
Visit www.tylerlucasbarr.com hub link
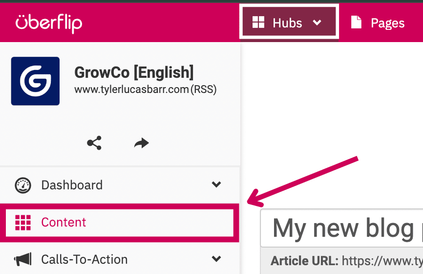click(132, 90)
